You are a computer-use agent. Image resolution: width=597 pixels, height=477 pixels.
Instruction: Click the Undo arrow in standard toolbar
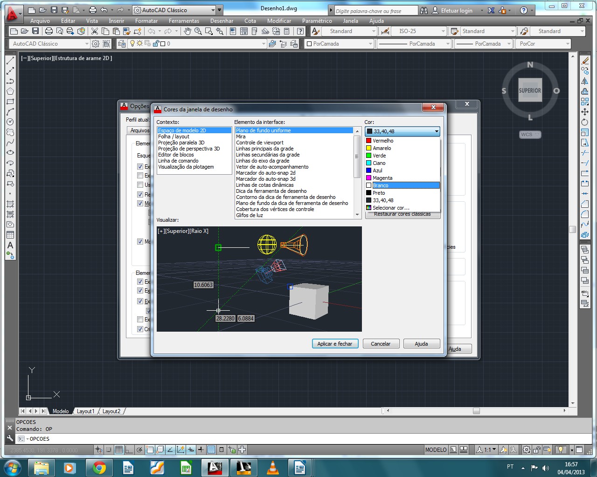(x=152, y=31)
